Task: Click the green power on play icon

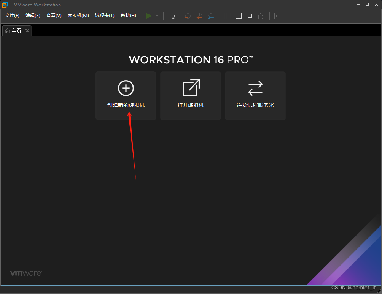Action: point(149,16)
